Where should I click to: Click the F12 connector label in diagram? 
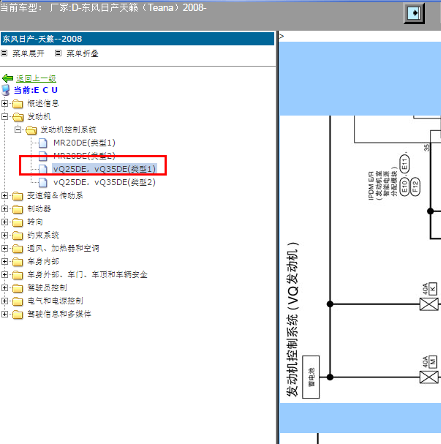coord(415,187)
